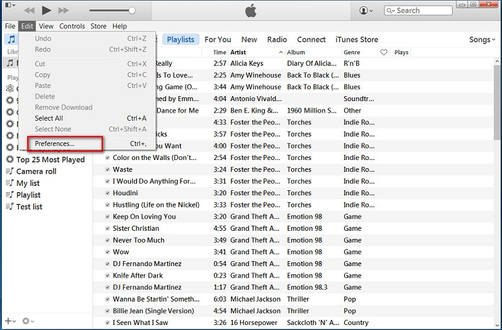
Task: Select the Test list playlist
Action: [29, 207]
